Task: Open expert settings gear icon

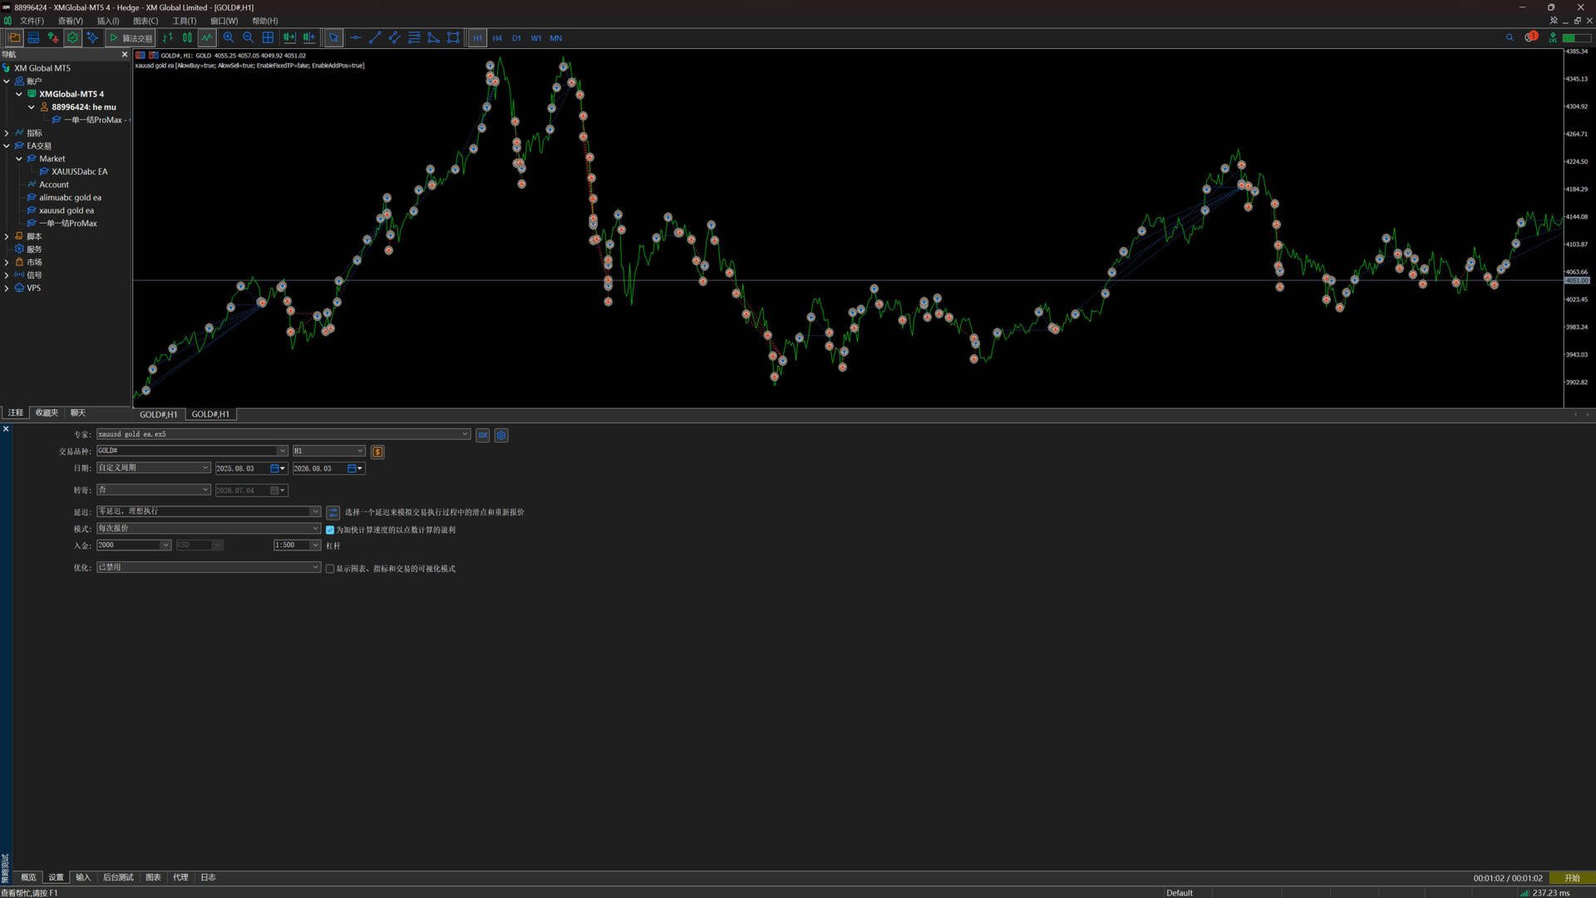Action: pyautogui.click(x=501, y=435)
